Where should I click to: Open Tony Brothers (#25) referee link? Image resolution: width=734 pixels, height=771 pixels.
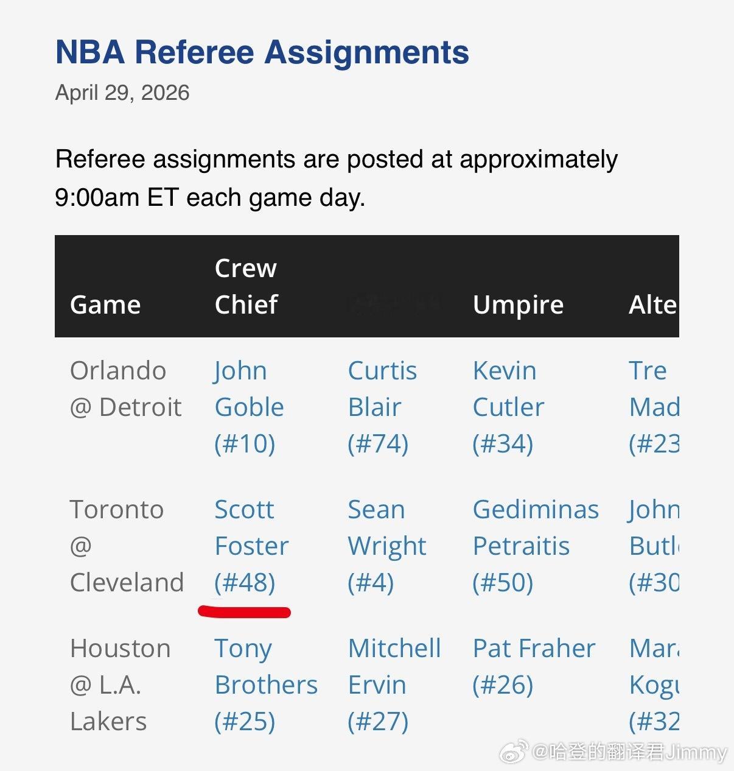click(x=266, y=685)
